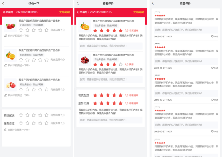Tap the orange thumbnail in 查看评价 screen
The image size is (222, 157).
85,26
